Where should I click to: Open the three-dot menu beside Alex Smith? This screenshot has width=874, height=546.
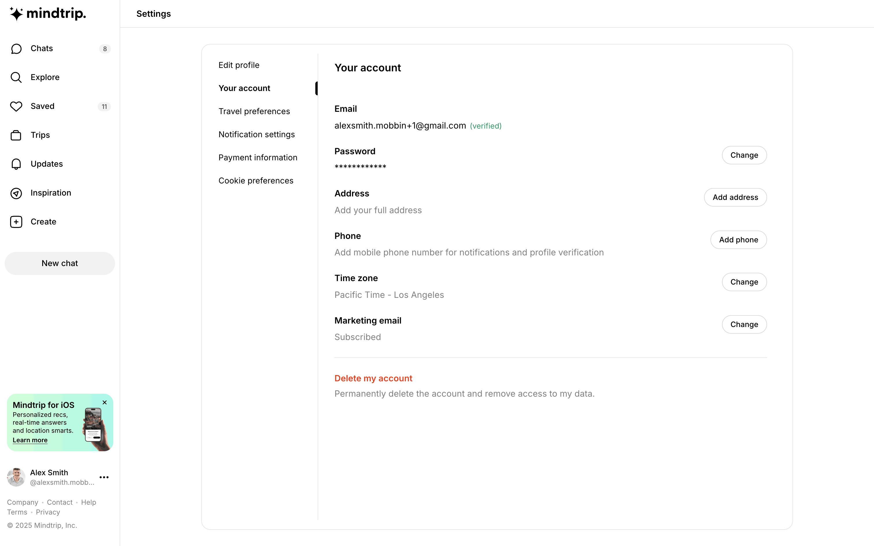[104, 477]
